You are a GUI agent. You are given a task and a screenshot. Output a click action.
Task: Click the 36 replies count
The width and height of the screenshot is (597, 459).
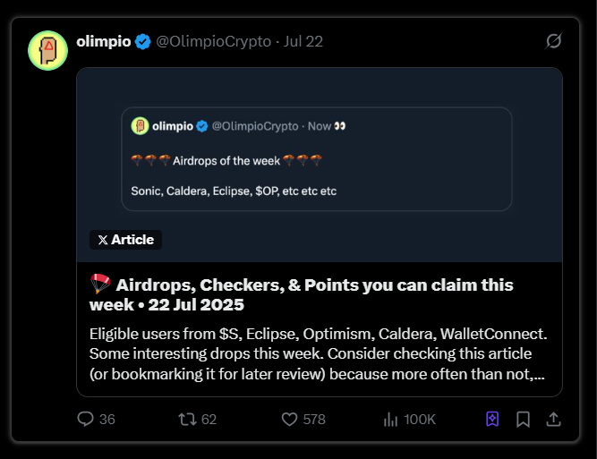pyautogui.click(x=107, y=419)
